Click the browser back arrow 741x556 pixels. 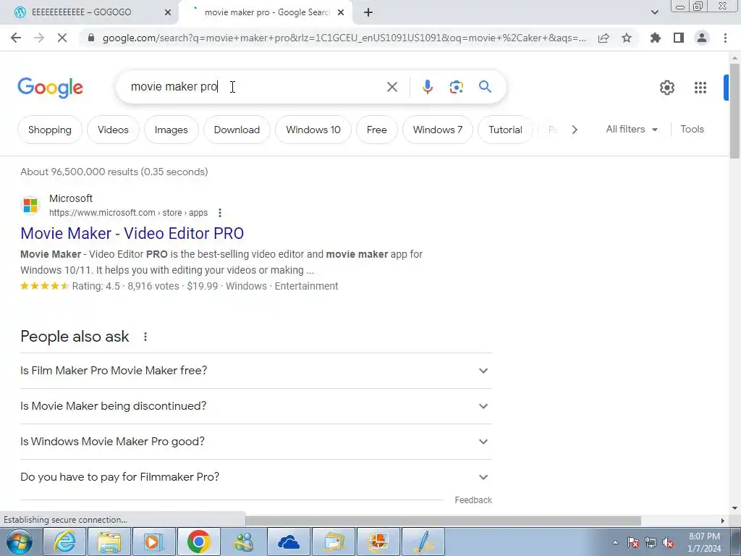[16, 38]
